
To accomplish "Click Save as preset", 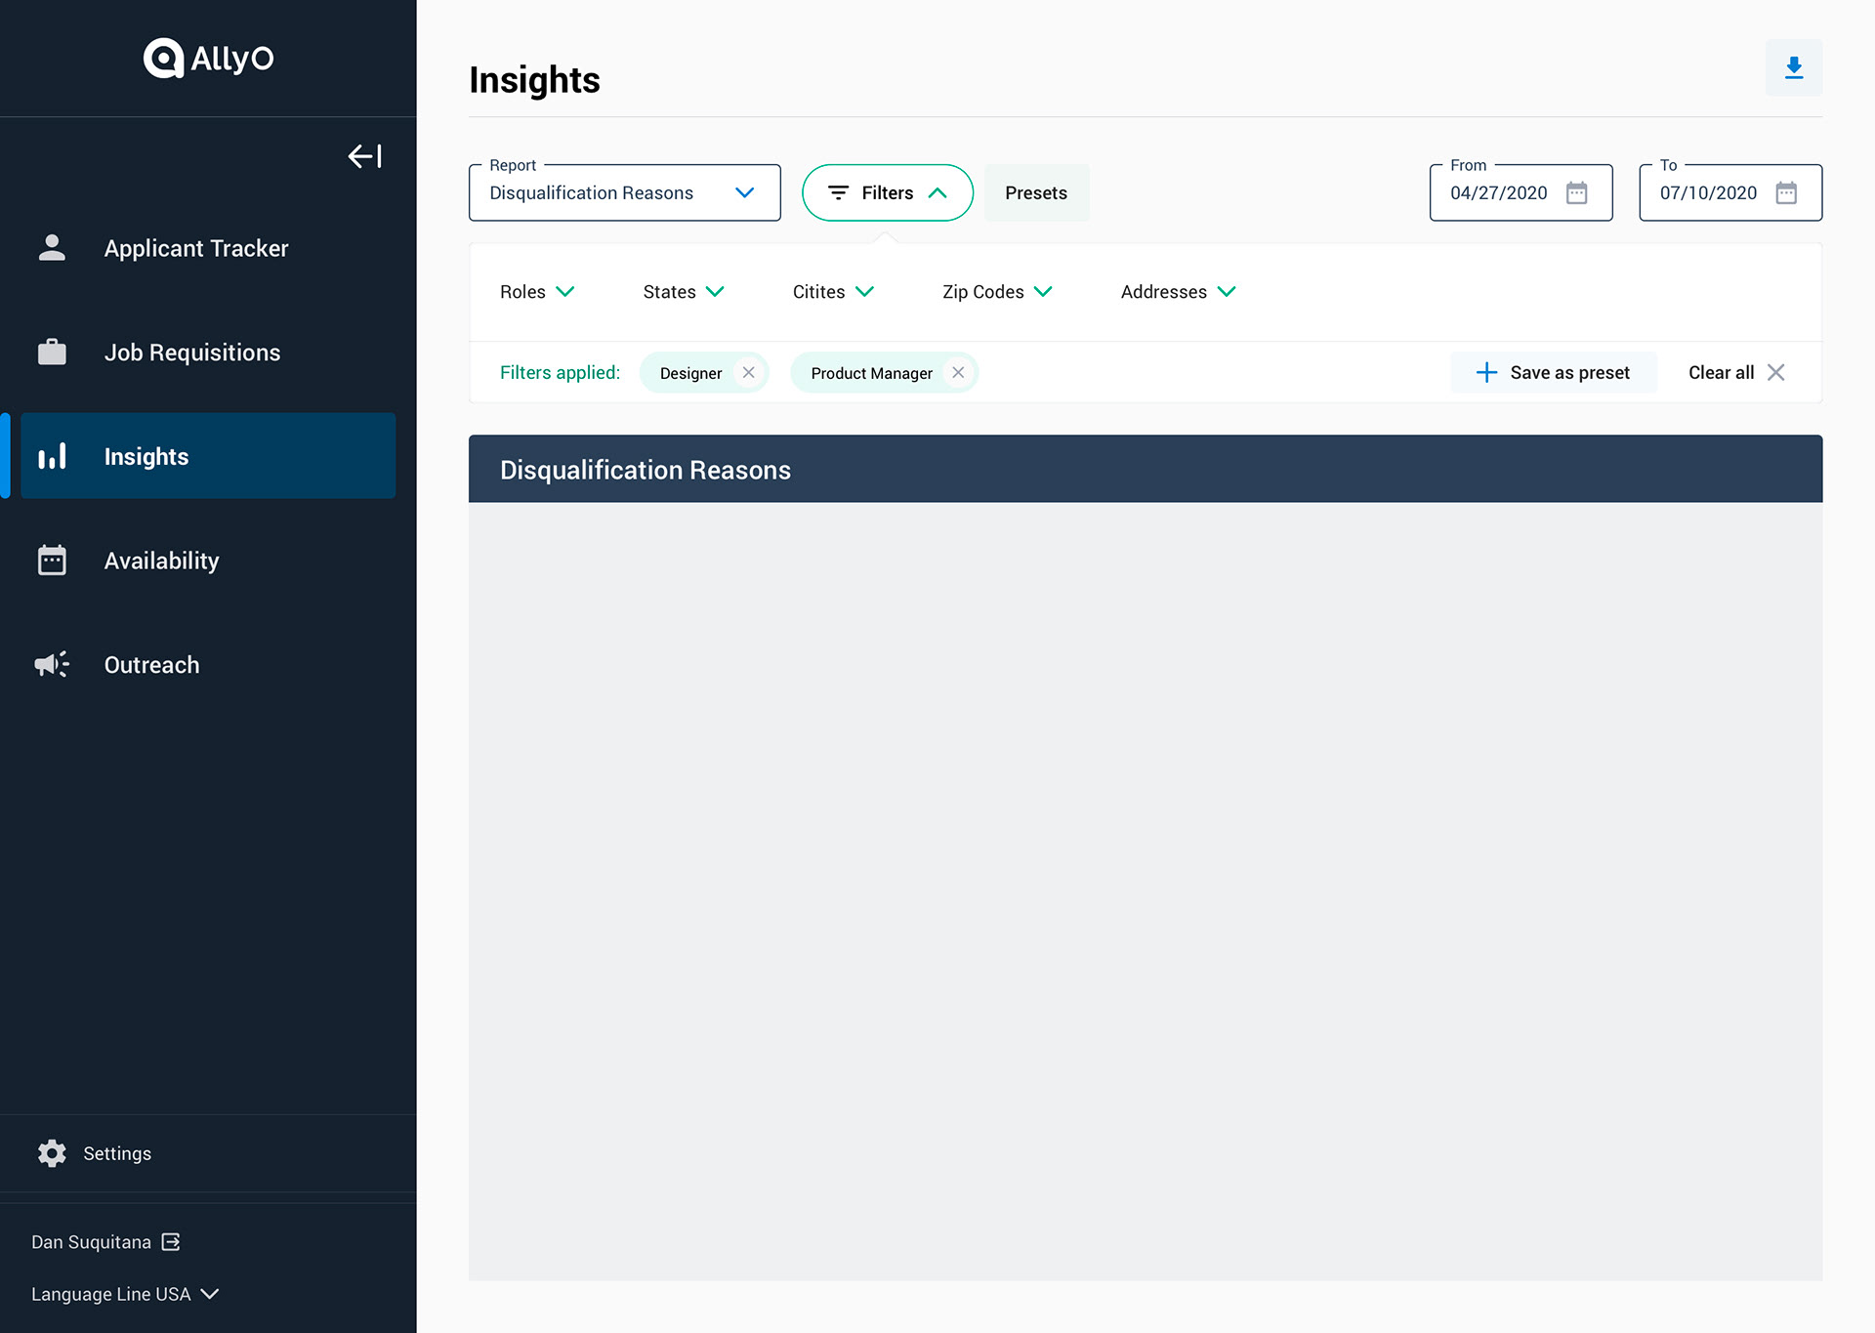I will coord(1554,372).
